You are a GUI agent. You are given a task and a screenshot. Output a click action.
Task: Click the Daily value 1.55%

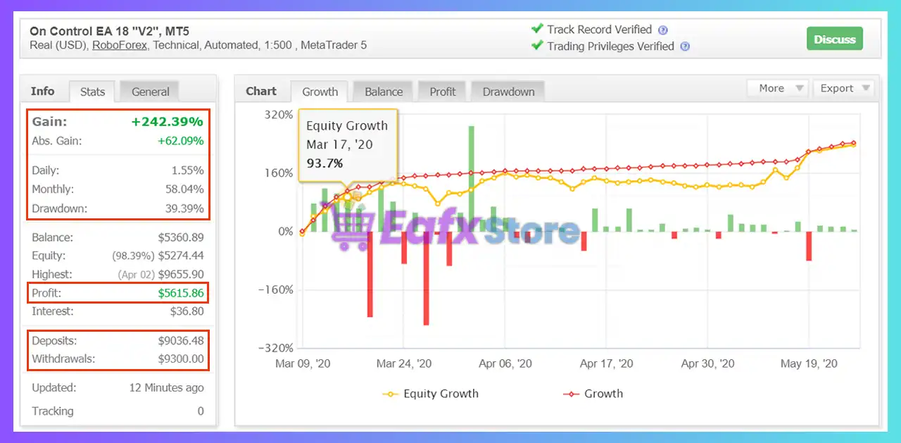188,170
